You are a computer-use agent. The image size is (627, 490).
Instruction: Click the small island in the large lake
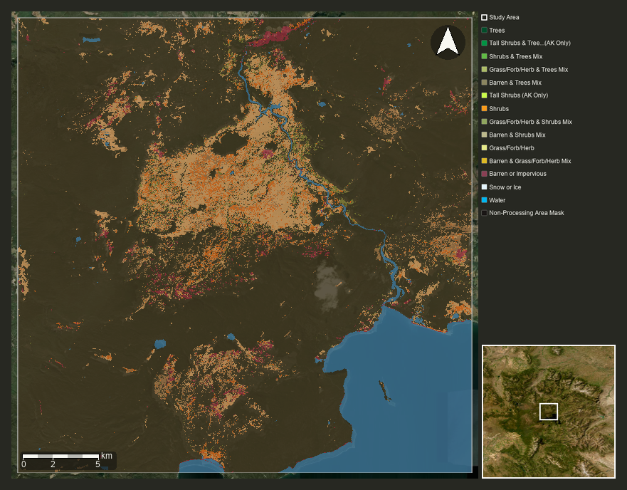click(x=385, y=391)
